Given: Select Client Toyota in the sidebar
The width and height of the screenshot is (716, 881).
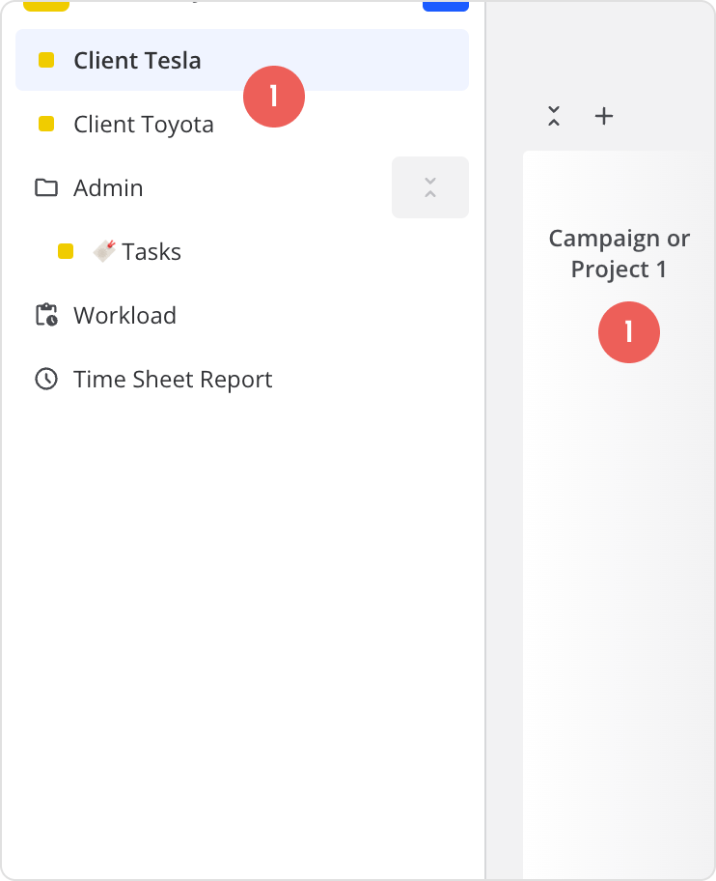Looking at the screenshot, I should pos(144,125).
